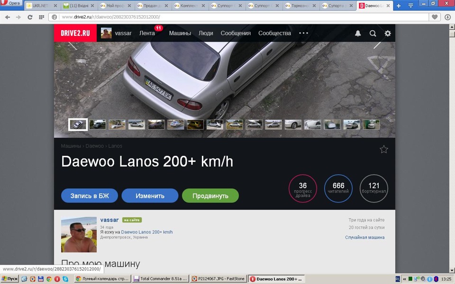455x284 pixels.
Task: Click the site info globe icon
Action: click(x=54, y=17)
